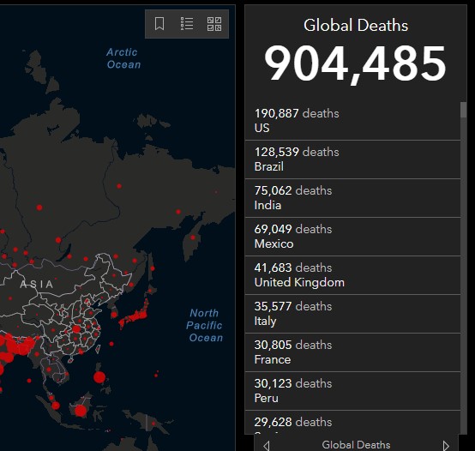475x451 pixels.
Task: Click the large red dot on Borneo
Action: (81, 411)
